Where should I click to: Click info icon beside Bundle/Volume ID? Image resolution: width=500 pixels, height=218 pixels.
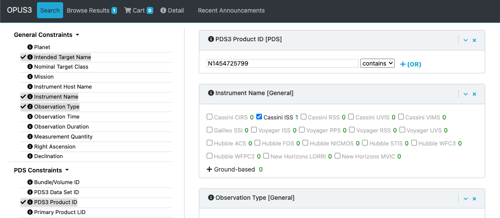click(30, 182)
